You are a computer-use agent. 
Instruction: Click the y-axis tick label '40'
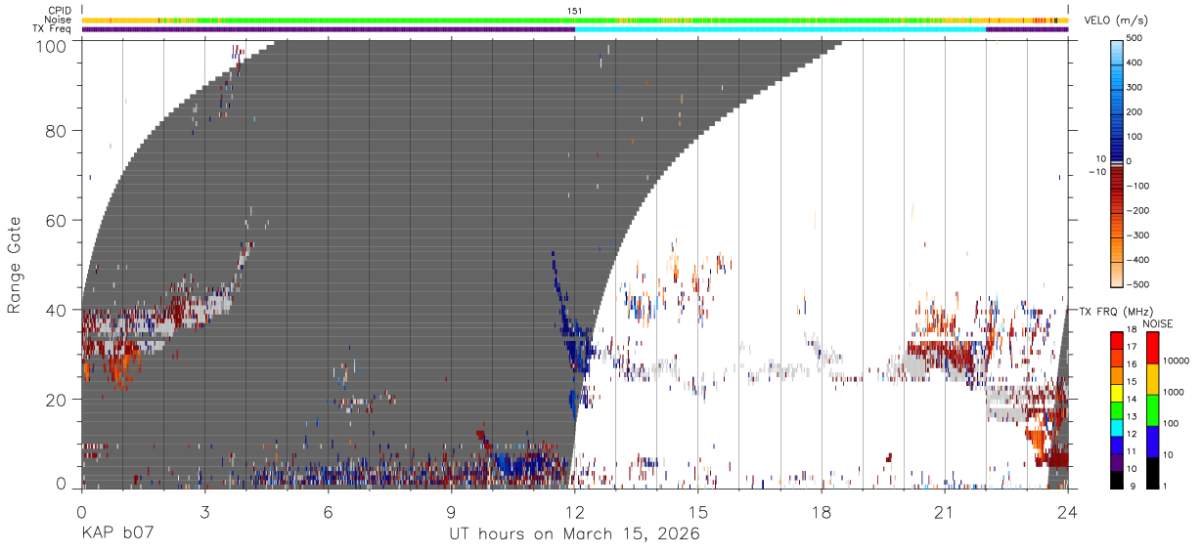click(x=55, y=310)
